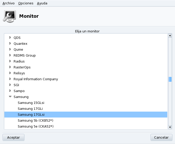The image size is (175, 144).
Task: Select the Samsung 15GLsi monitor
Action: click(31, 103)
